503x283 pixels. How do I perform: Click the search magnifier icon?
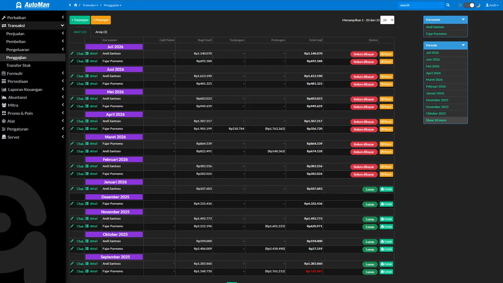click(448, 5)
